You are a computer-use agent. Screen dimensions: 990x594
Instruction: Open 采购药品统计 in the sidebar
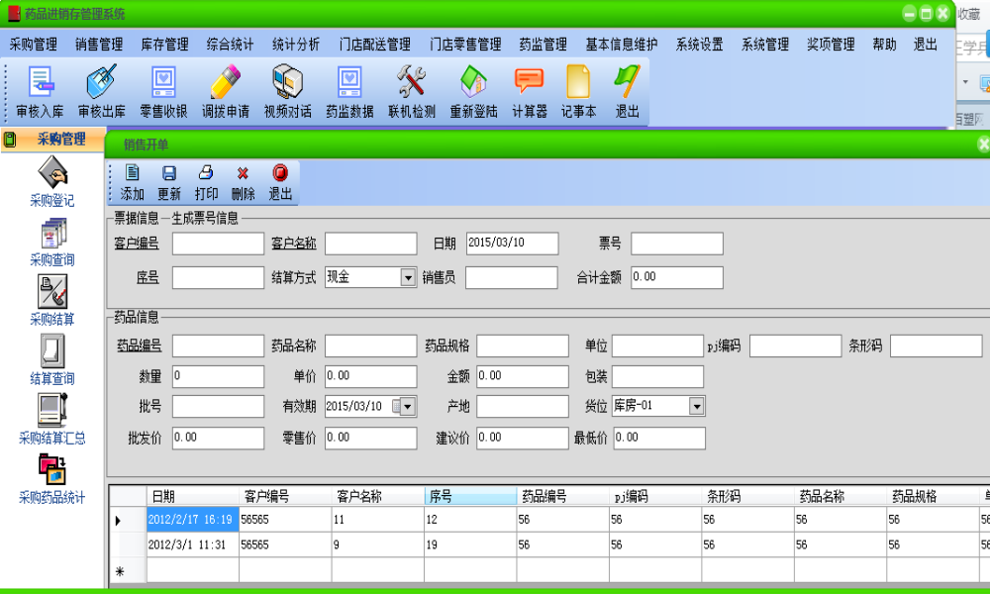click(52, 479)
